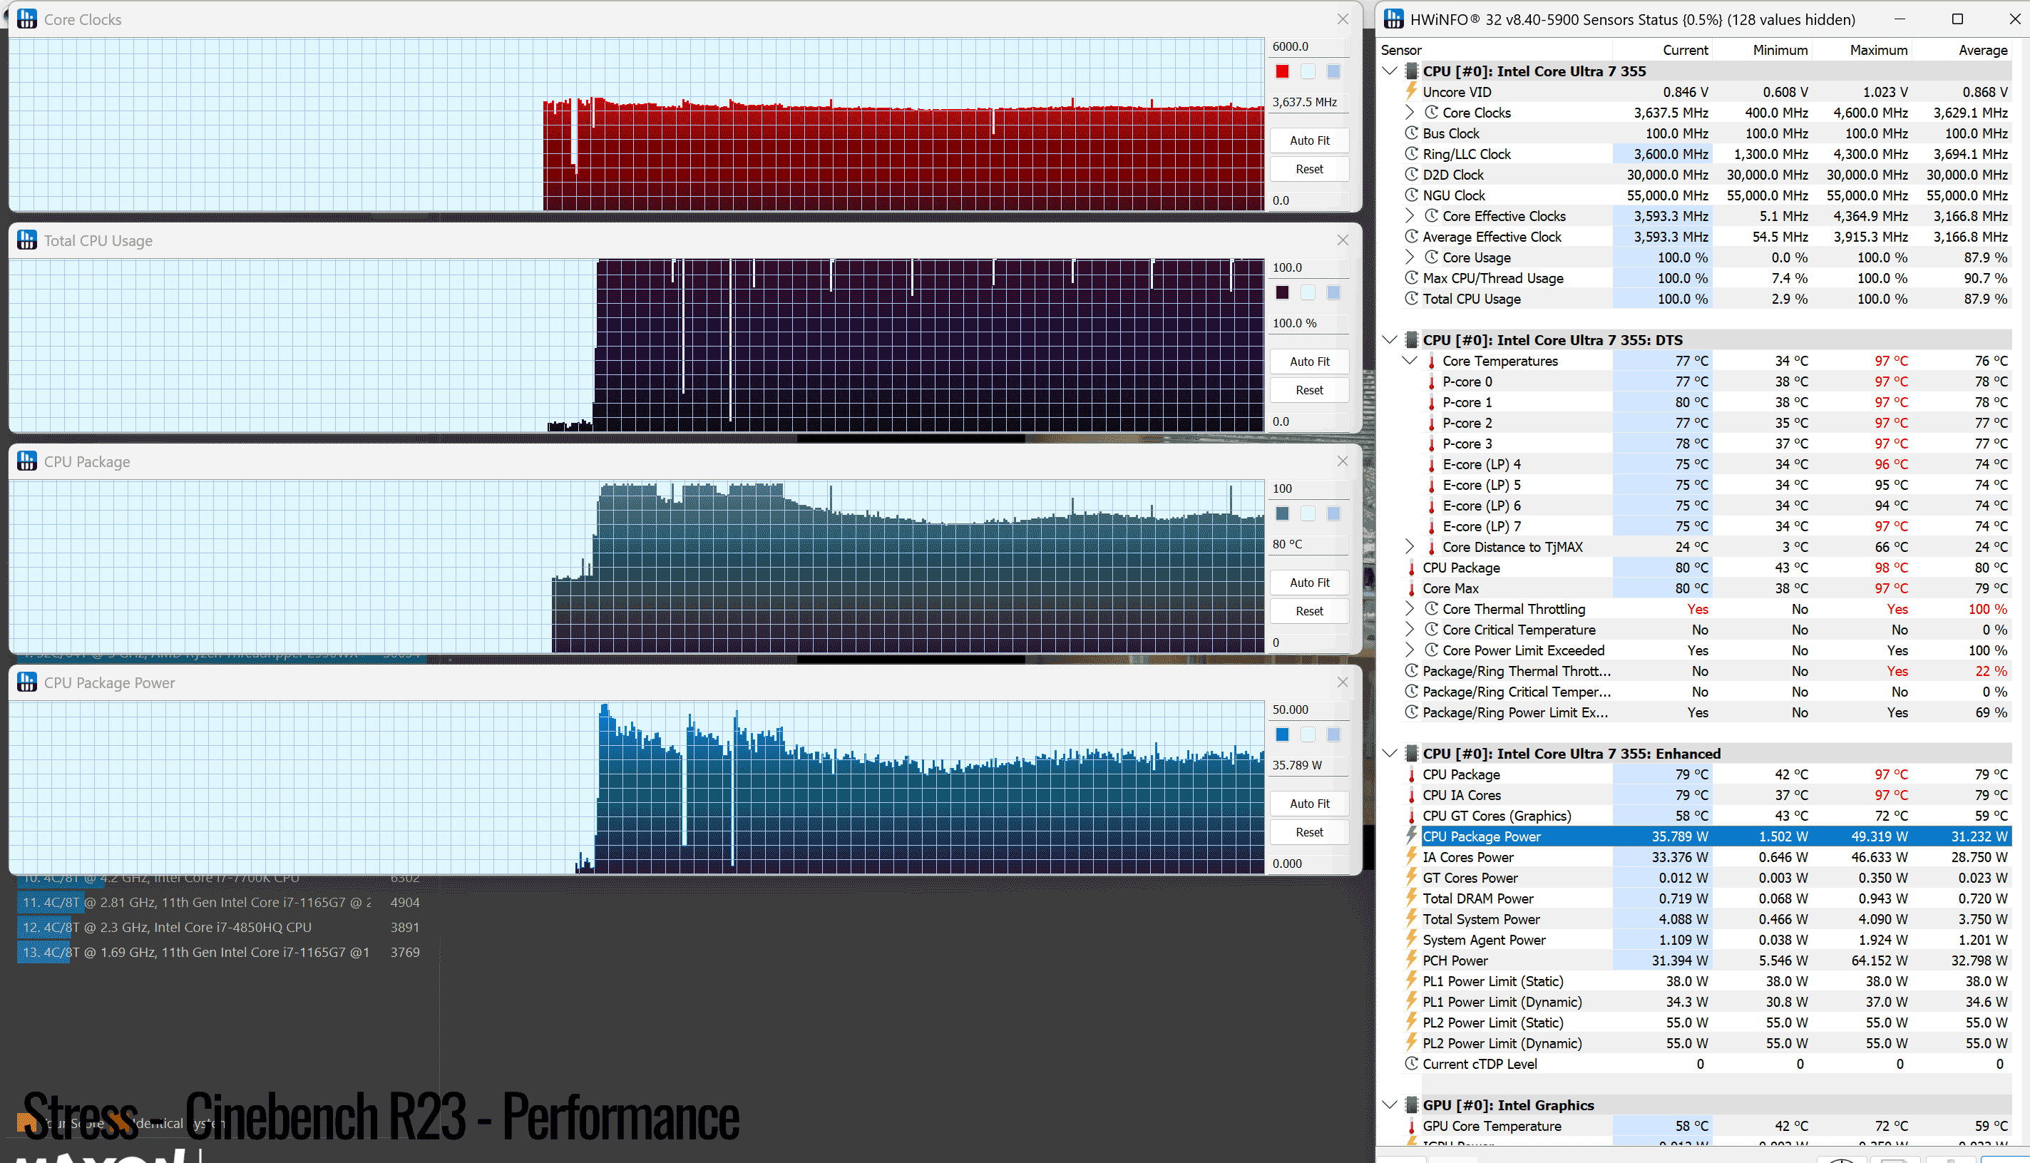Open the blue line color swatch in CPU Package Power
This screenshot has width=2030, height=1163.
[x=1283, y=735]
